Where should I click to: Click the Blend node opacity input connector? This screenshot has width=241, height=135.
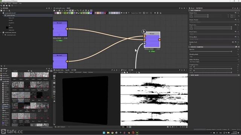[145, 43]
